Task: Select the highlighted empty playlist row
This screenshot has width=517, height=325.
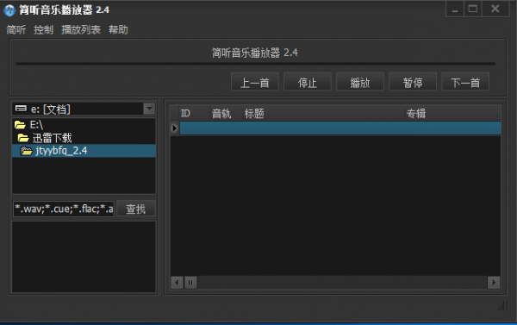Action: tap(340, 128)
